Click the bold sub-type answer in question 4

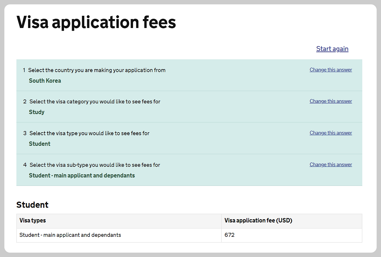[82, 175]
